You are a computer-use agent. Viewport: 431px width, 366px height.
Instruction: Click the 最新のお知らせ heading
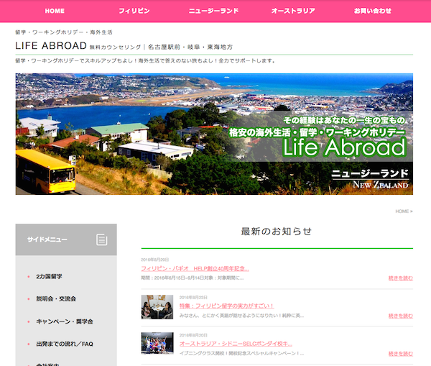pos(277,232)
